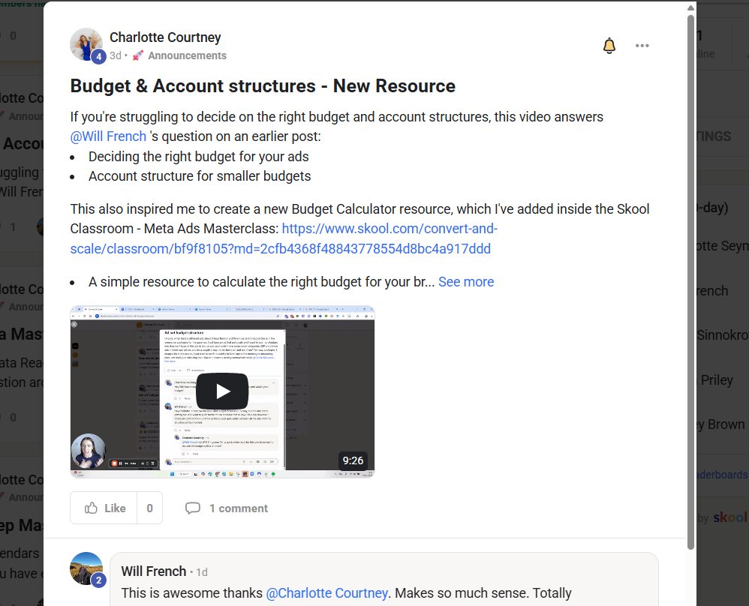Click the Charlotte Courtney author name
Image resolution: width=749 pixels, height=606 pixels.
(165, 37)
